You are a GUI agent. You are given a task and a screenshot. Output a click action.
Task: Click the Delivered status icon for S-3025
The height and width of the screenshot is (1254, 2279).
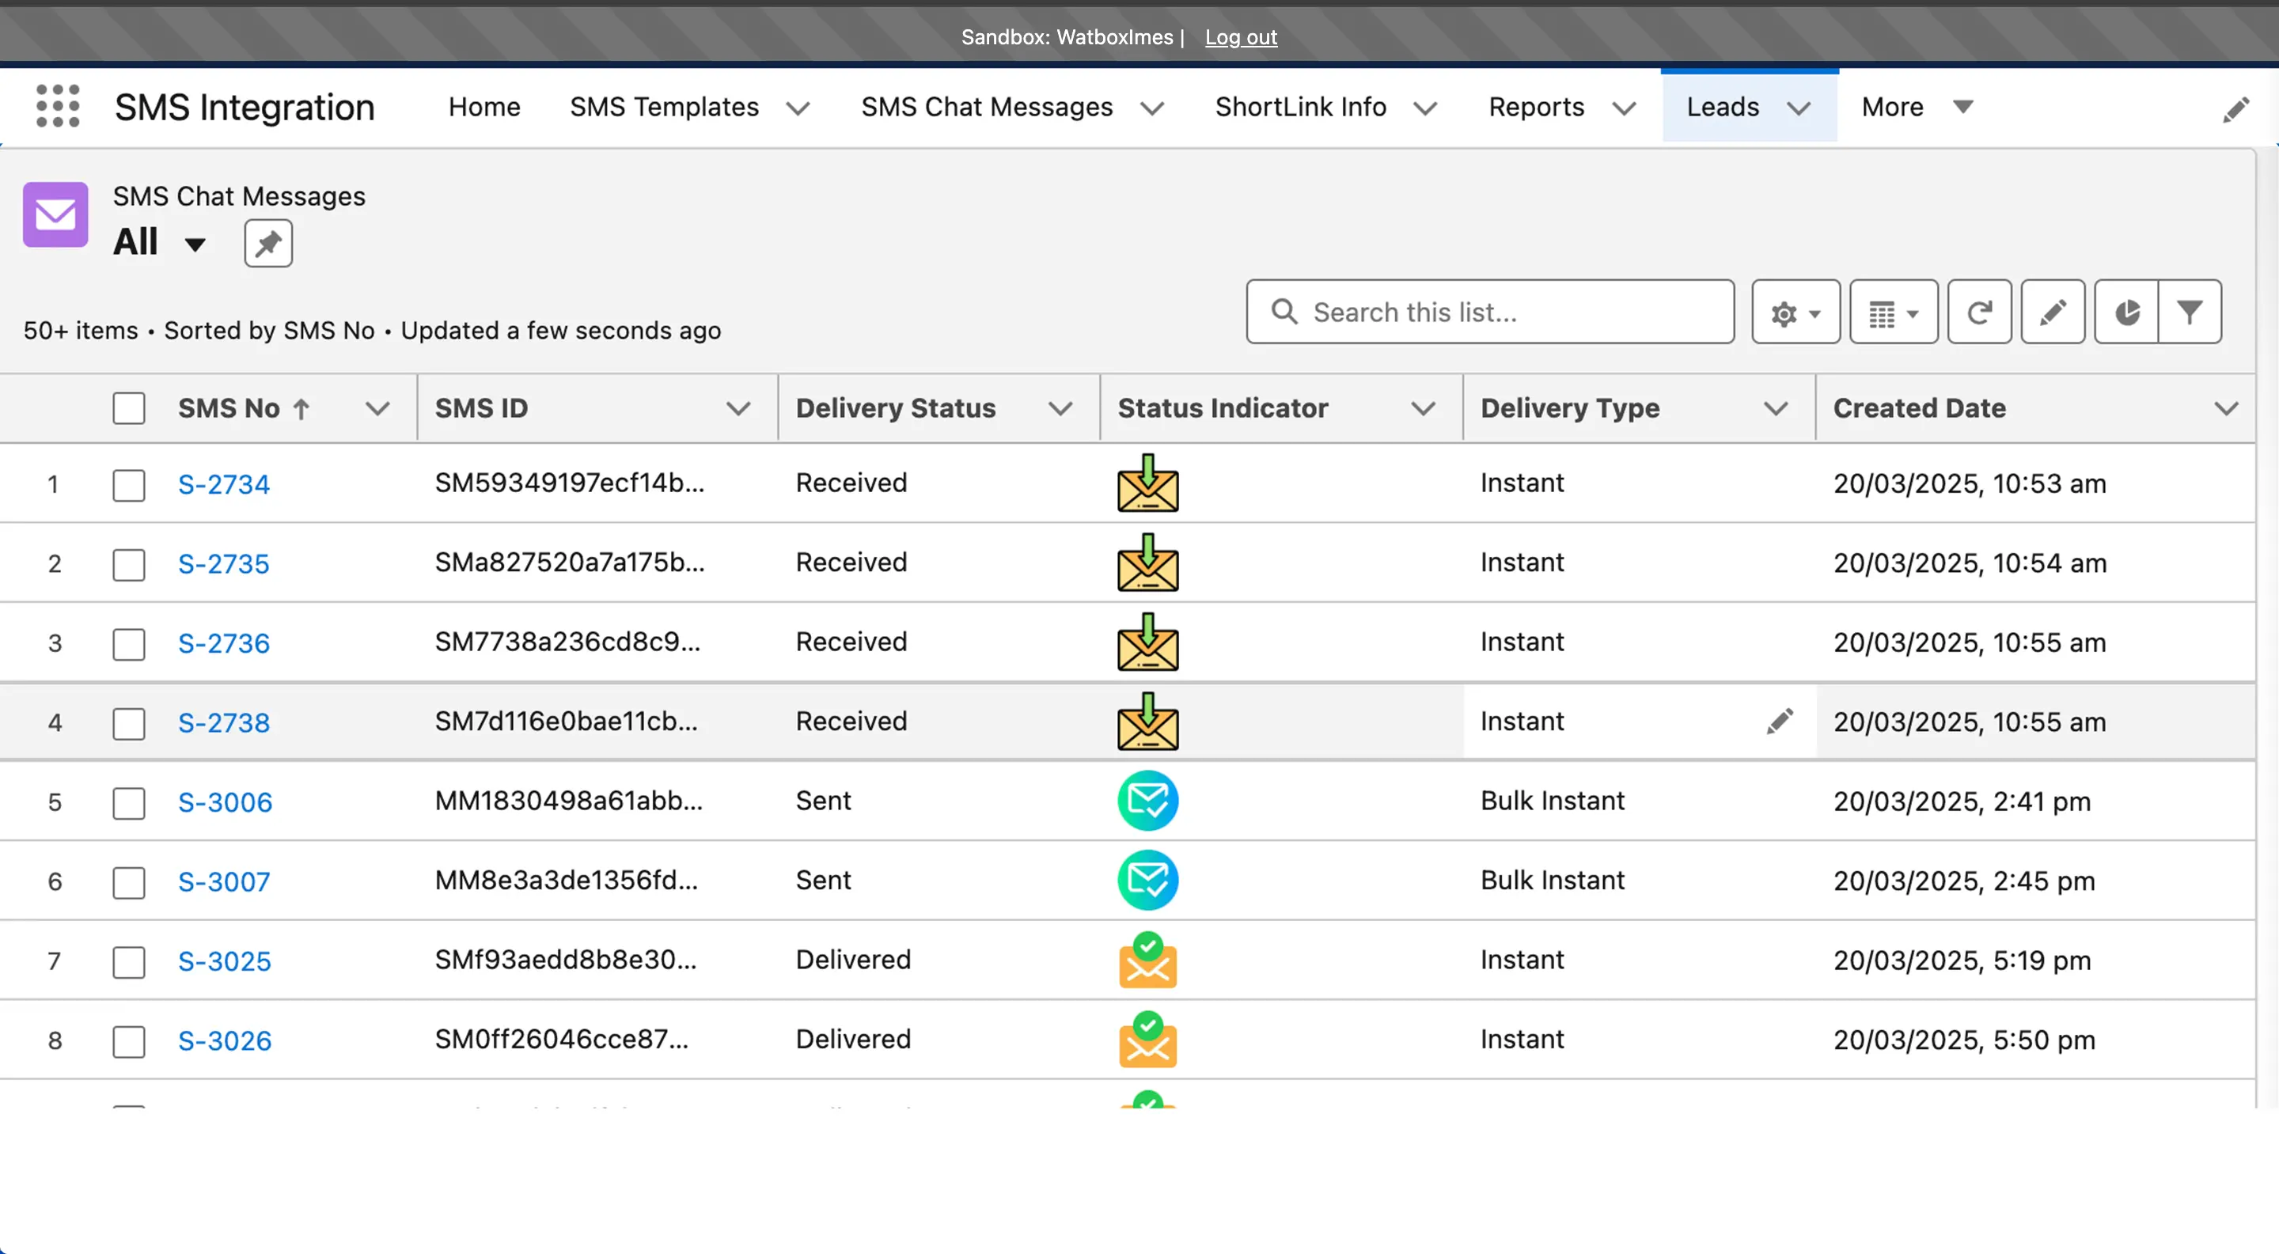pos(1147,960)
